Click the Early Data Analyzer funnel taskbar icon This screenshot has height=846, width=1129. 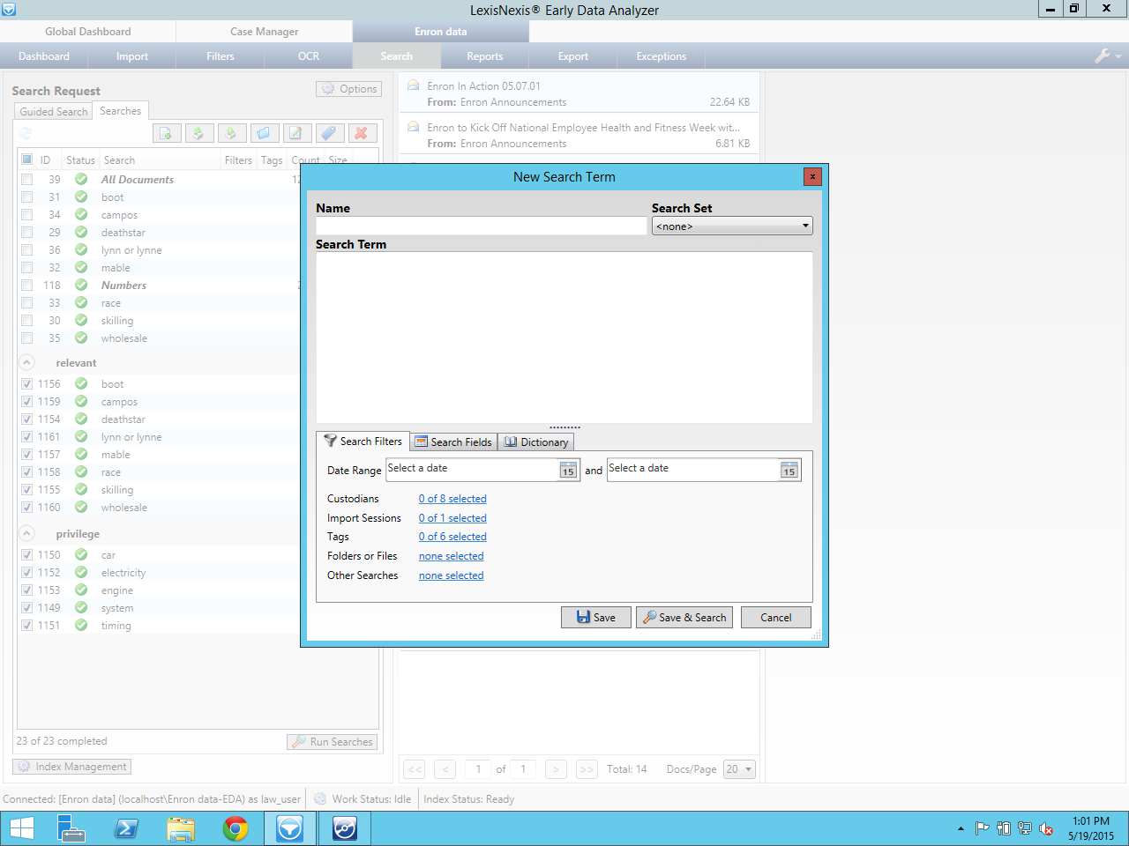point(289,828)
